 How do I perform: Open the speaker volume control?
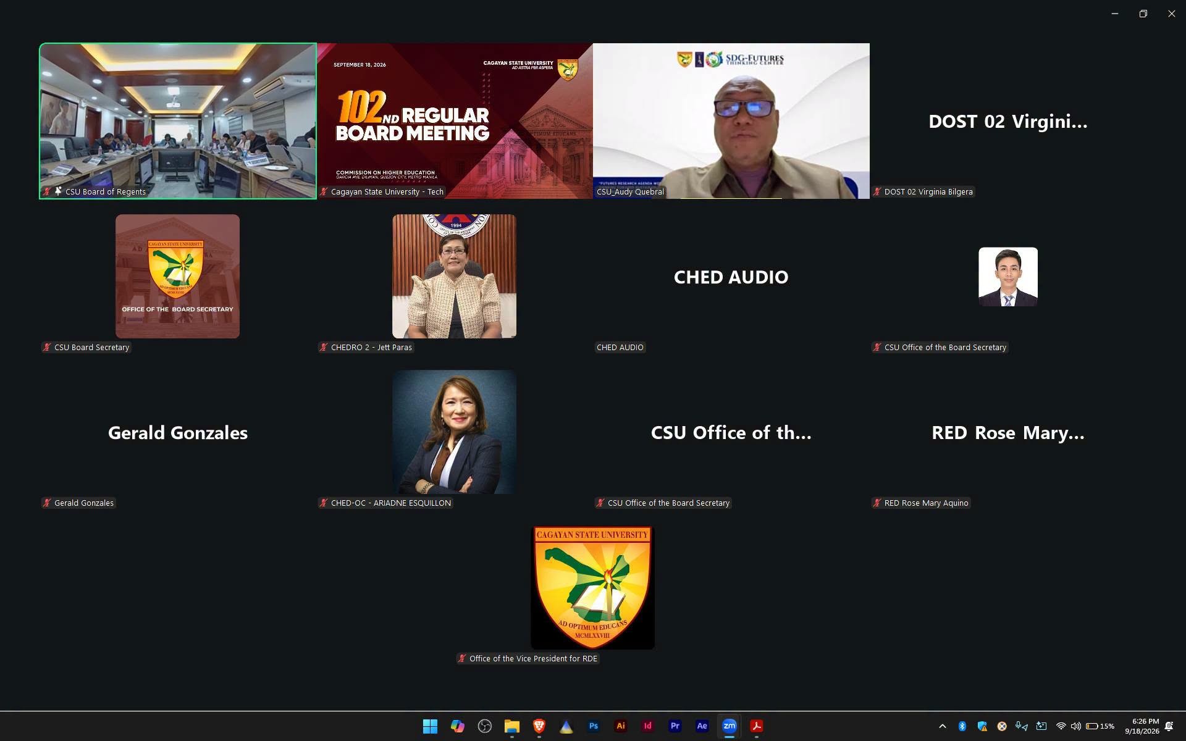pos(1075,726)
